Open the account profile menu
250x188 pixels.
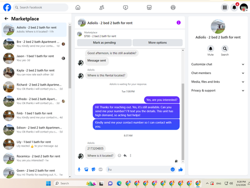point(244,7)
